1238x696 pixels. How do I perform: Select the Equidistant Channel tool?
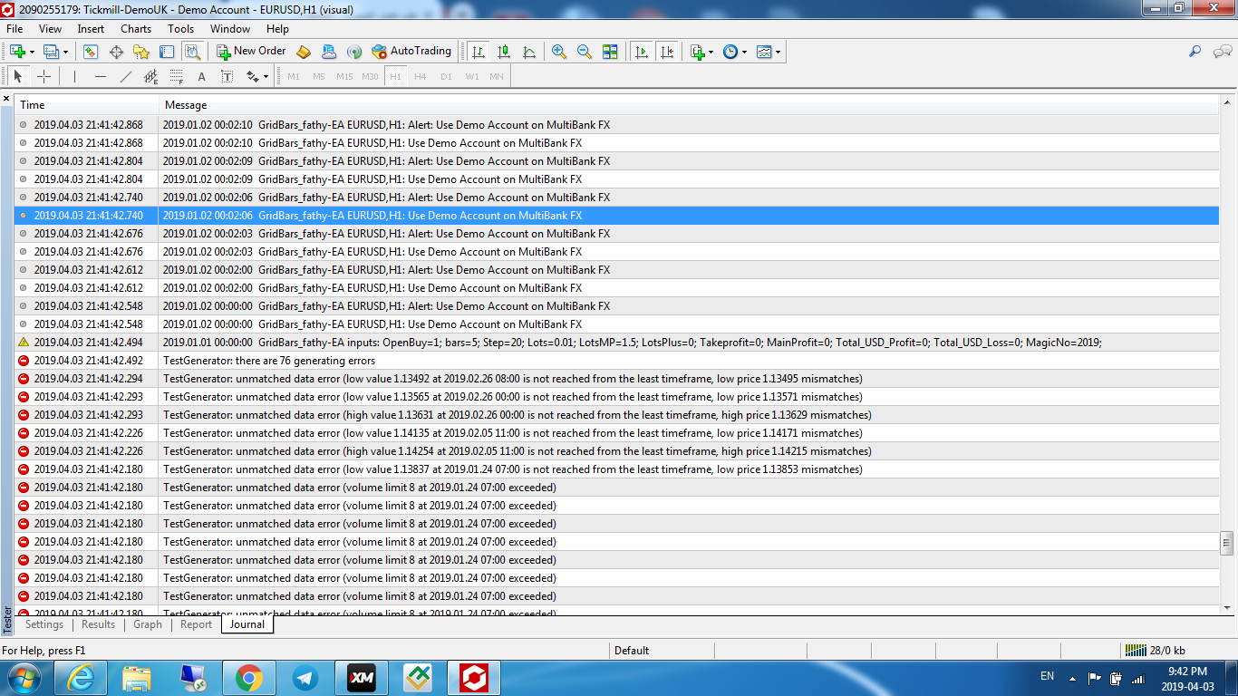(x=150, y=77)
